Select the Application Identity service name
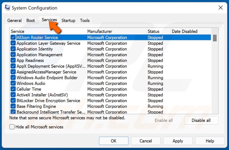 (34, 49)
